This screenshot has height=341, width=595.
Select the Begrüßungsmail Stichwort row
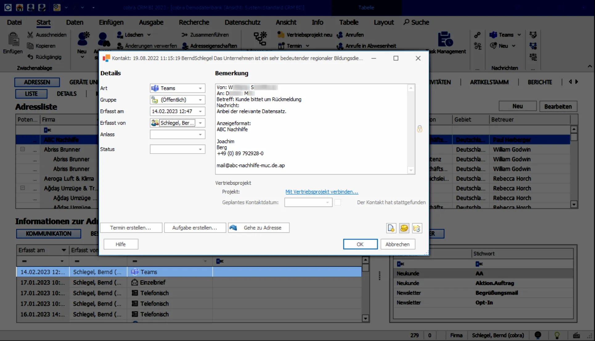483,293
